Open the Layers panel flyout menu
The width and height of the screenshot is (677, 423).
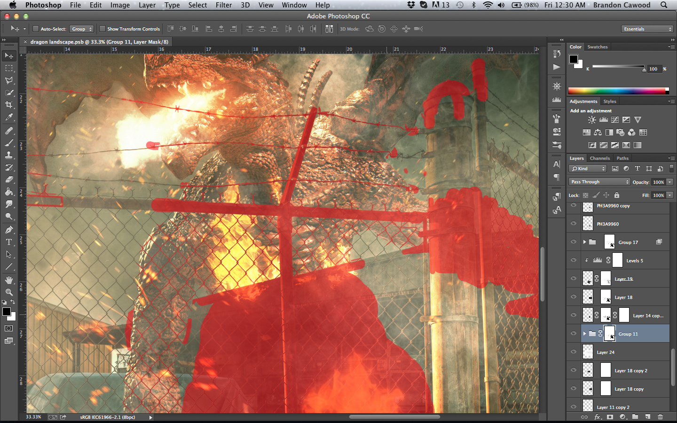pyautogui.click(x=671, y=158)
